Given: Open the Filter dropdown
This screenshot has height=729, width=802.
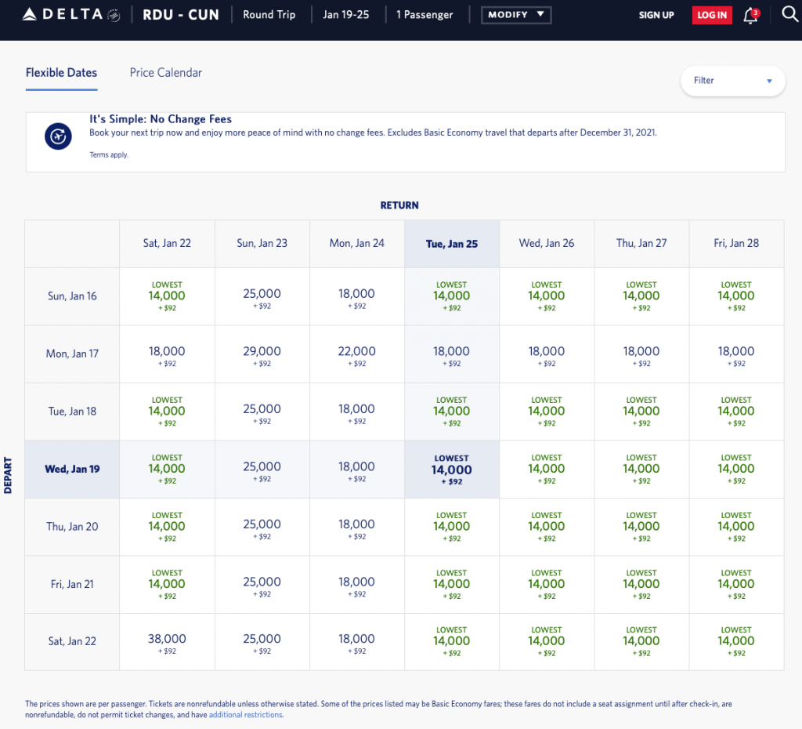Looking at the screenshot, I should (732, 81).
